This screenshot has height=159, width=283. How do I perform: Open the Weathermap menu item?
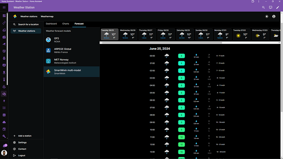pyautogui.click(x=47, y=16)
